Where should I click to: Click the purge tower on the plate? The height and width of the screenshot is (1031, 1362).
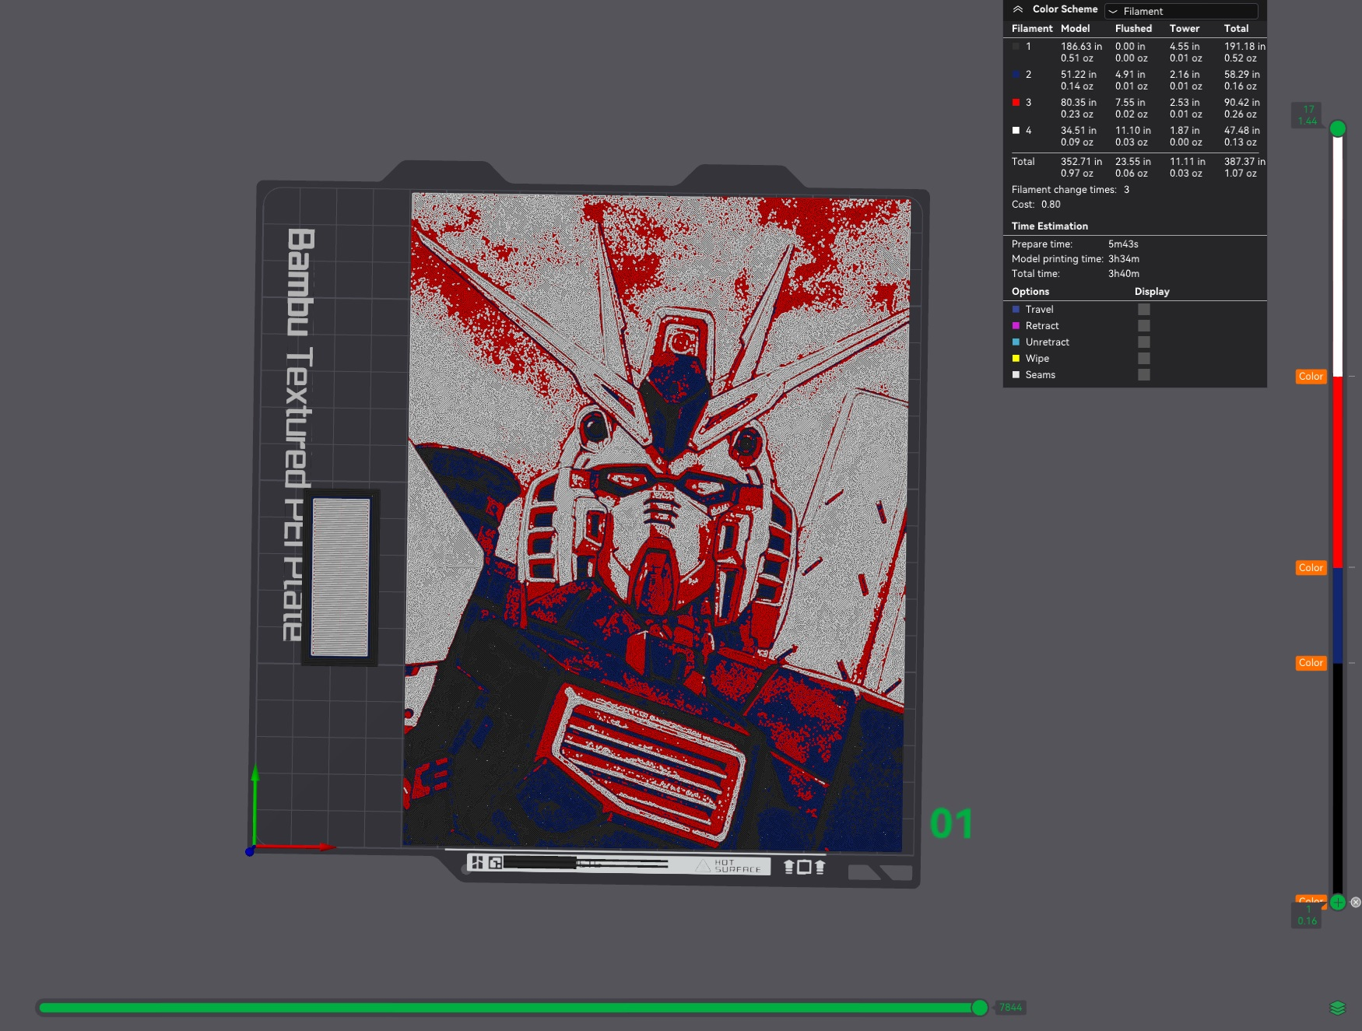pyautogui.click(x=340, y=577)
